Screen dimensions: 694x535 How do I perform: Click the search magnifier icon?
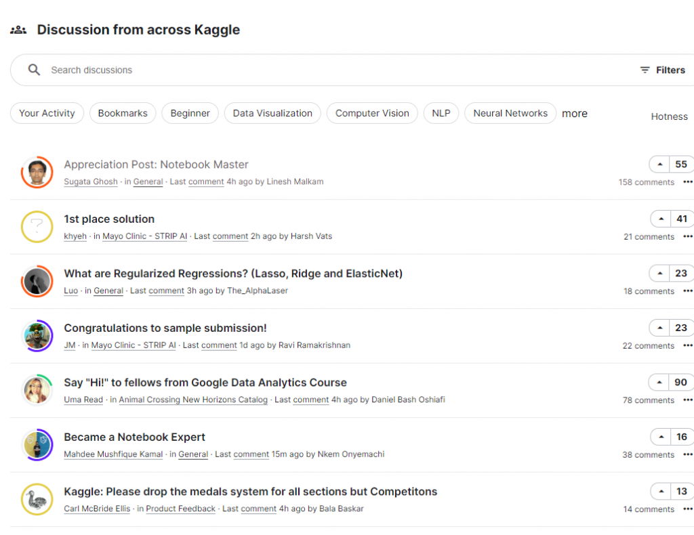34,70
